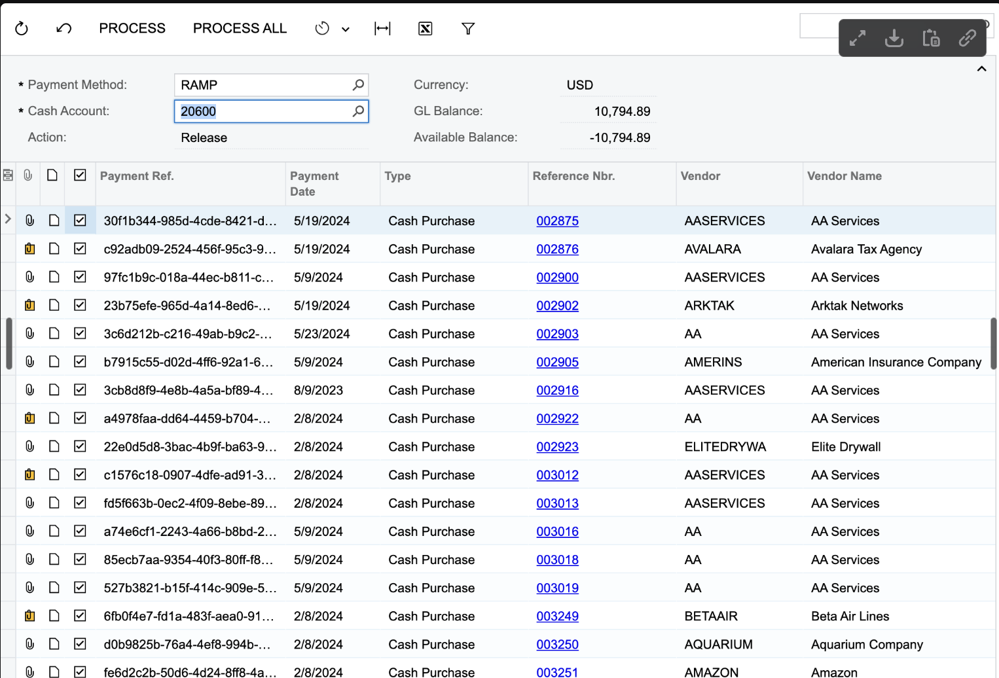The image size is (999, 678).
Task: Uncheck row with reference 002902
Action: pyautogui.click(x=80, y=305)
